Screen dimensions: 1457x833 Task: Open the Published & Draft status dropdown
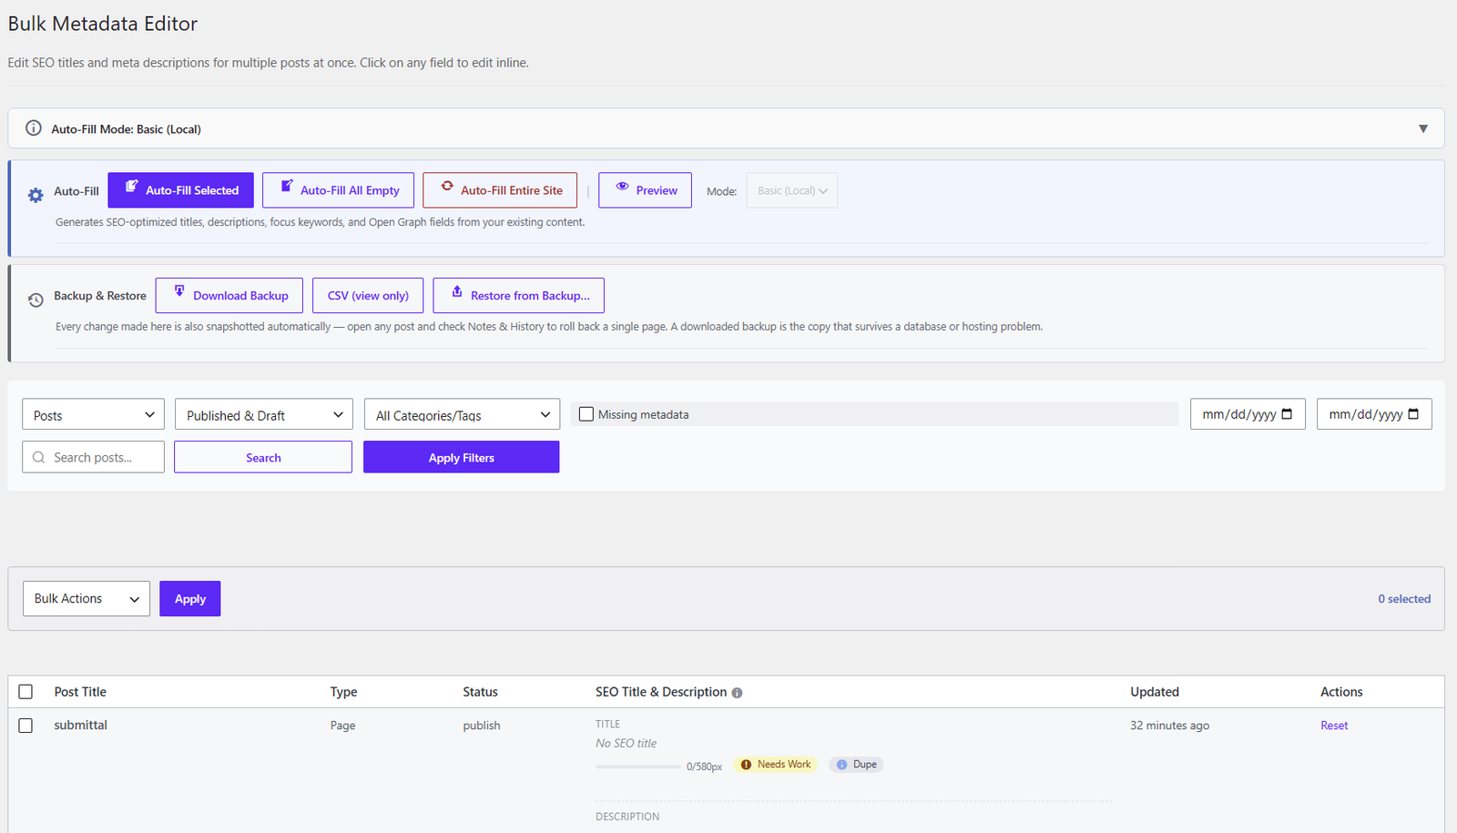[x=264, y=414]
